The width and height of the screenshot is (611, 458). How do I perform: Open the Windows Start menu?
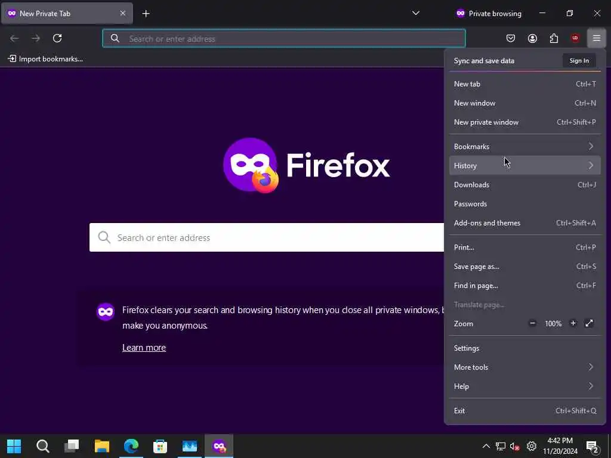point(14,446)
